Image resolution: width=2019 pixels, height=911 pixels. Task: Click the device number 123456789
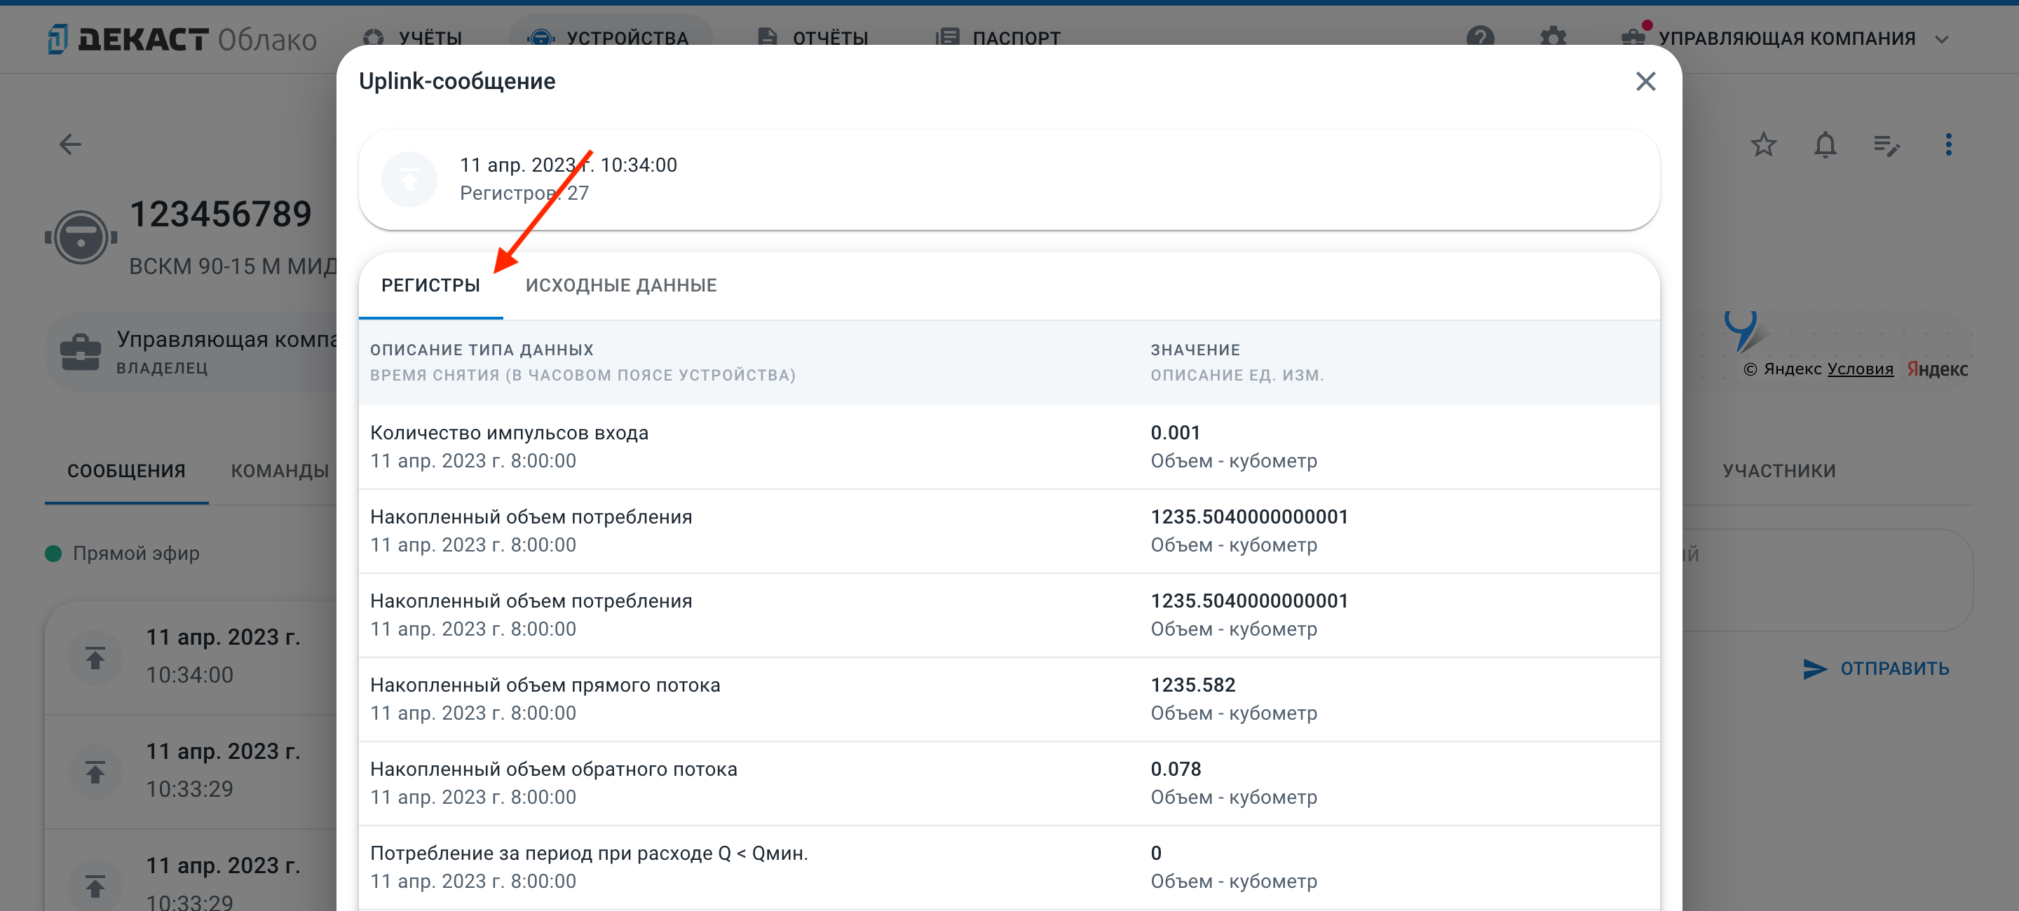[220, 214]
